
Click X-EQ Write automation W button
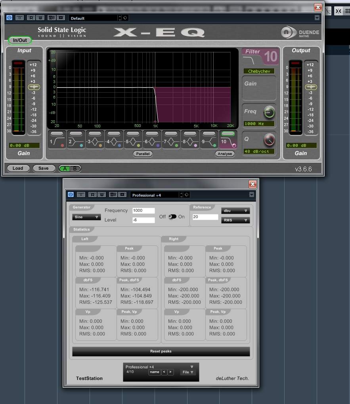[40, 18]
